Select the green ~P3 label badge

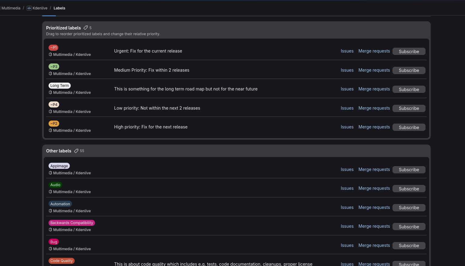click(54, 67)
